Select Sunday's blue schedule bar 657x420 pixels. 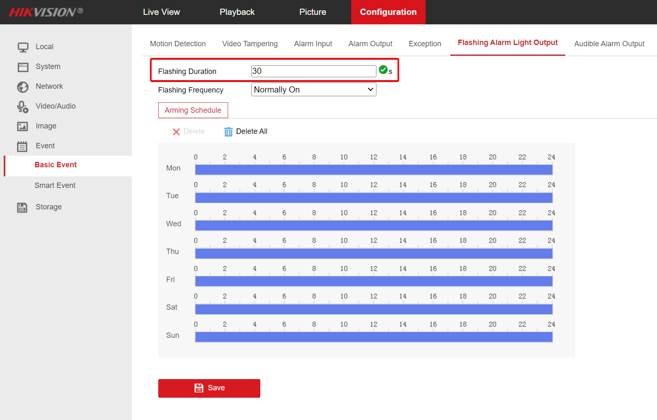click(x=374, y=337)
